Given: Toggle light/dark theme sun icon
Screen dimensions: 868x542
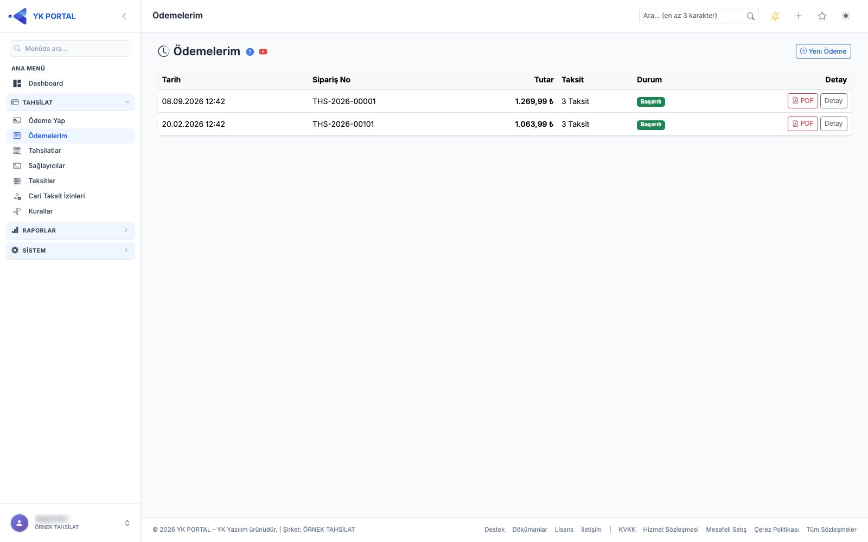Looking at the screenshot, I should tap(846, 16).
